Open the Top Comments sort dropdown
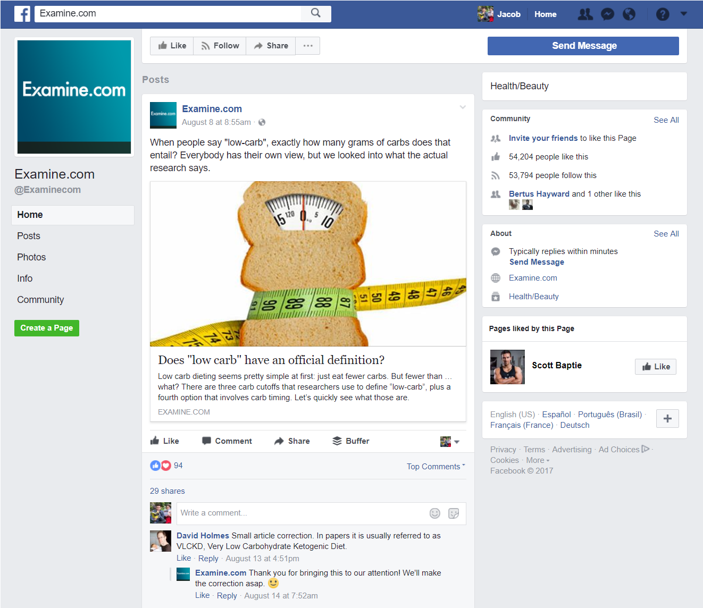This screenshot has width=703, height=608. click(436, 466)
